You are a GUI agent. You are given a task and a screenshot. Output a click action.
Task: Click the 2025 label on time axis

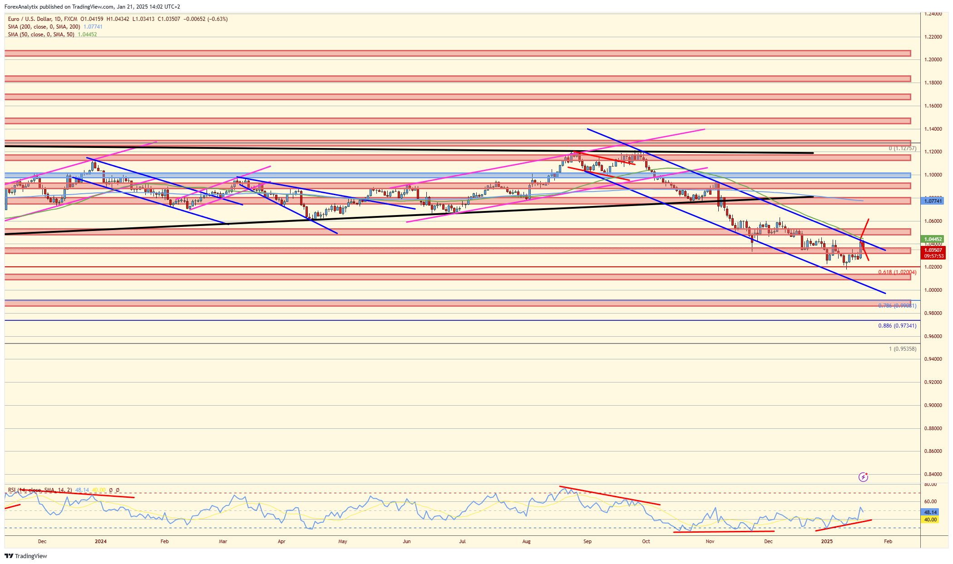click(x=827, y=541)
